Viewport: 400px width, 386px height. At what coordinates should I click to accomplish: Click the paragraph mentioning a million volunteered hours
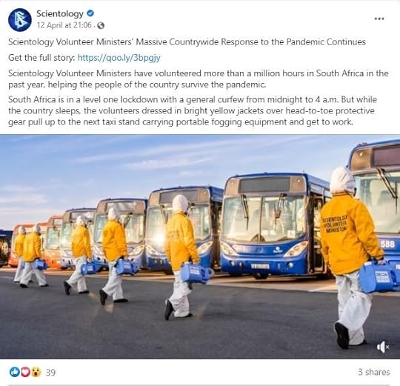click(x=199, y=79)
